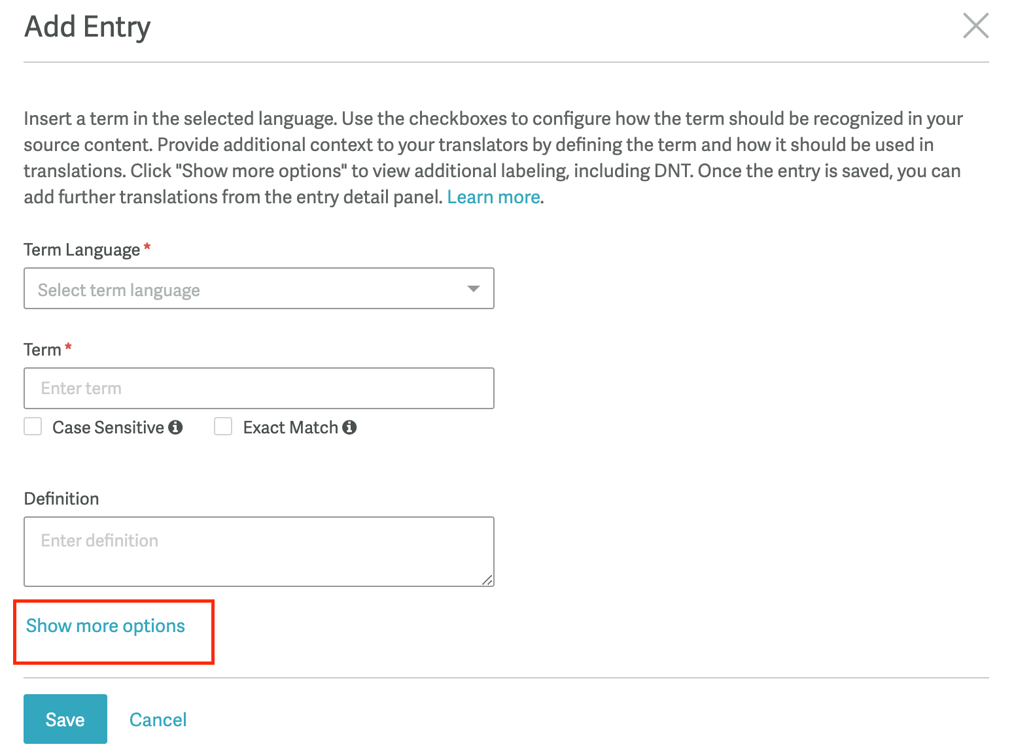The height and width of the screenshot is (753, 1031).
Task: Click the Exact Match info icon
Action: (x=349, y=427)
